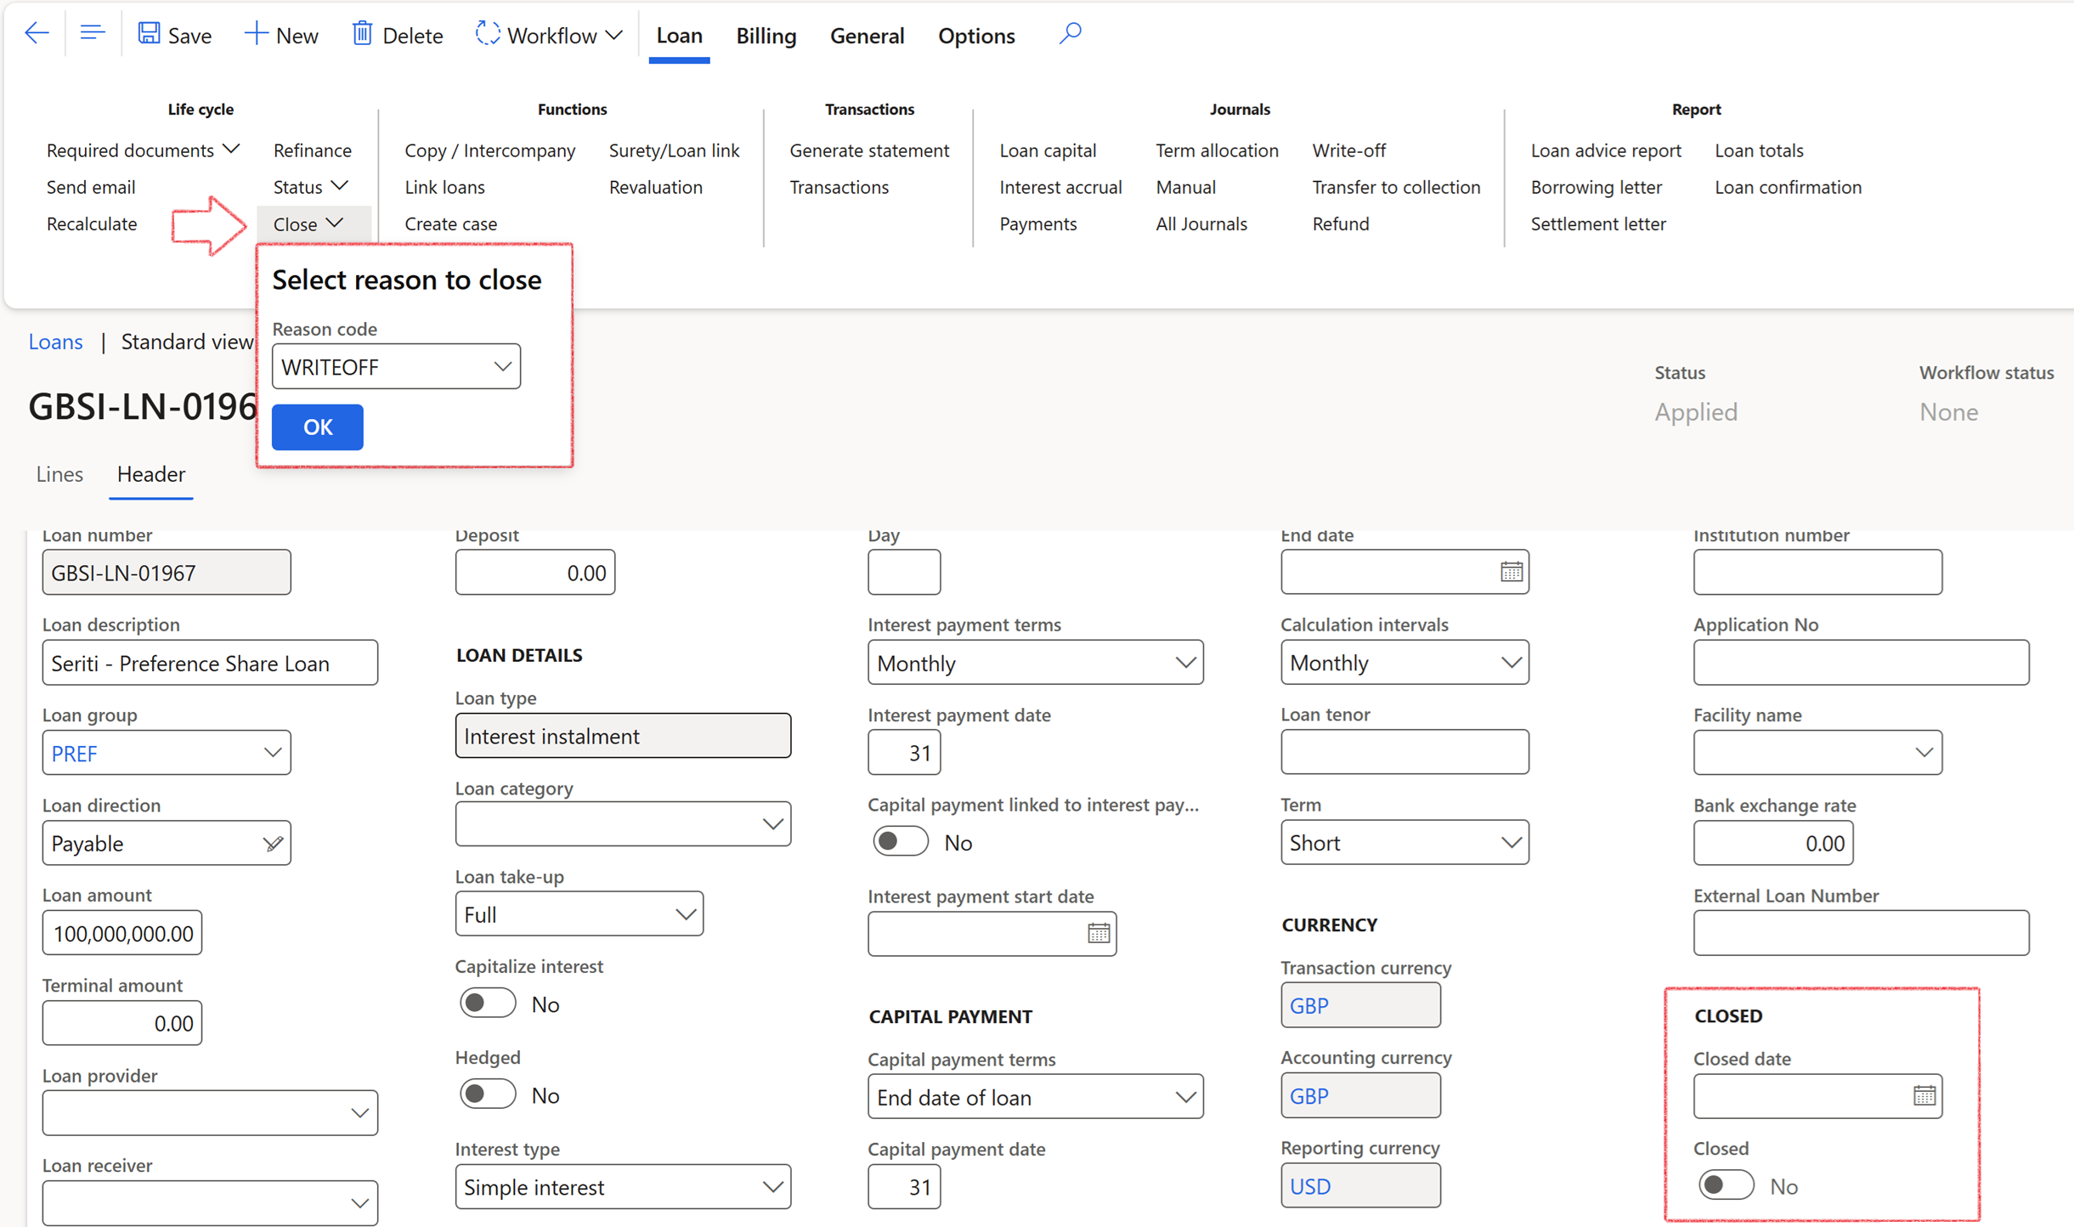Open the navigation list pane icon
The image size is (2074, 1227).
coord(92,34)
